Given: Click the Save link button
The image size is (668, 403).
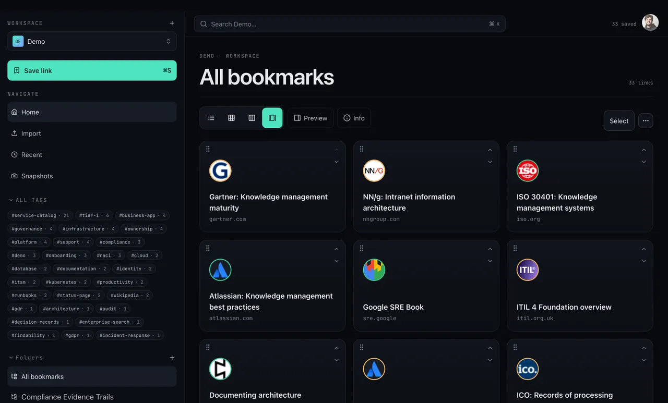Looking at the screenshot, I should coord(92,70).
